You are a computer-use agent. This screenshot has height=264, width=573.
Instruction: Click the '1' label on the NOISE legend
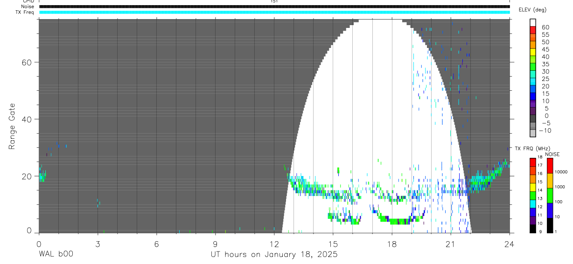click(556, 231)
